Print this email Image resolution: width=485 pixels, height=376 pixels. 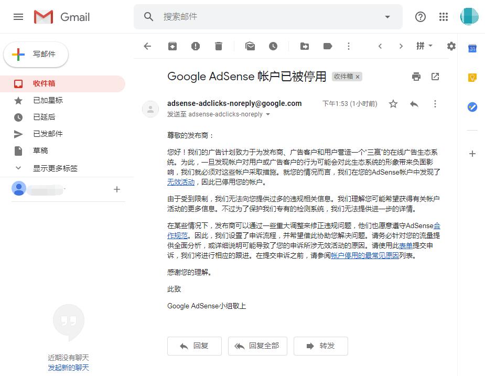tap(416, 77)
